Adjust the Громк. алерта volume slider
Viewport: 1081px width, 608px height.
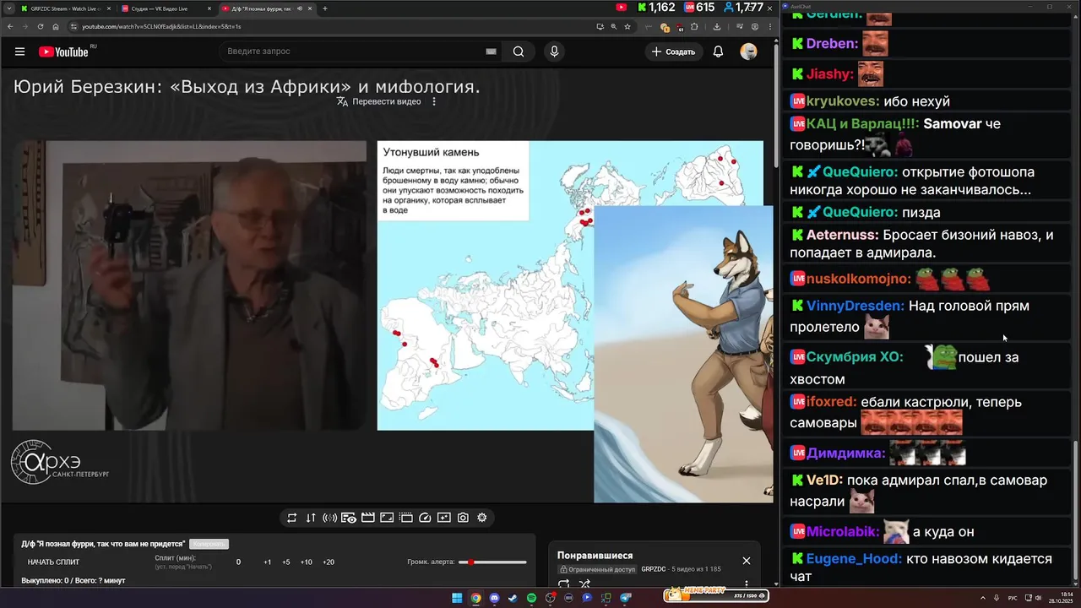[x=492, y=562]
